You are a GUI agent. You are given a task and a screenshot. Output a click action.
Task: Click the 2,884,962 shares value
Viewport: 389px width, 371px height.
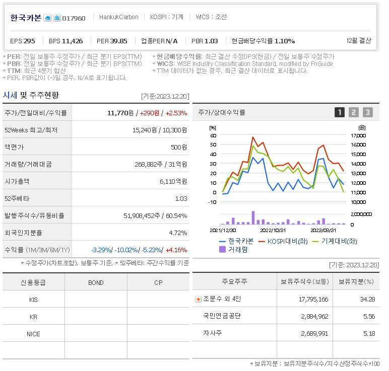(x=314, y=317)
